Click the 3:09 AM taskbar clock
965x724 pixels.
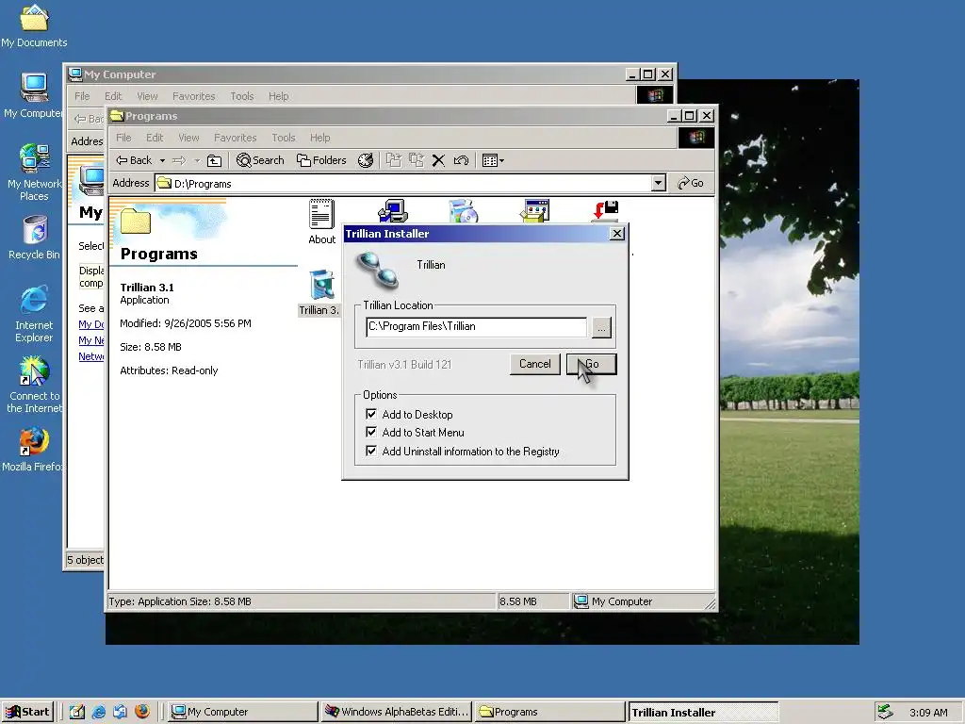point(928,713)
